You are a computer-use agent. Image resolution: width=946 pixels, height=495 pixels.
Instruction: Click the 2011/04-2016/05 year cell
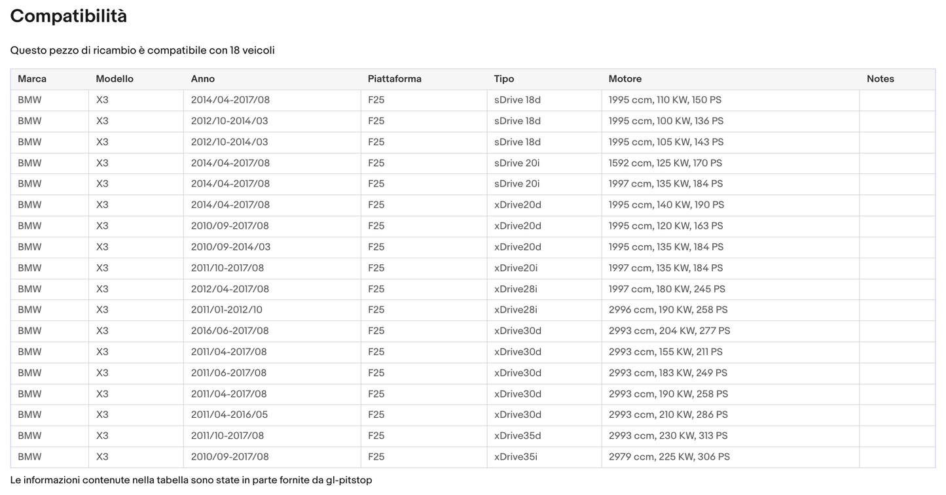click(x=229, y=415)
